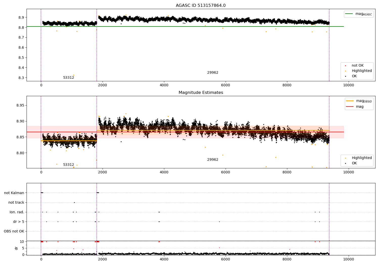The image size is (379, 265).
Task: Select the "mag AGASC" legend entry
Action: click(359, 14)
